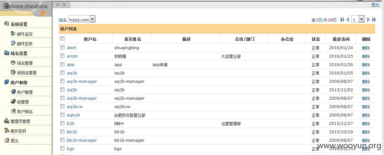This screenshot has height=155, width=384.
Task: Check the box for user aqlyyb
Action: tap(62, 115)
